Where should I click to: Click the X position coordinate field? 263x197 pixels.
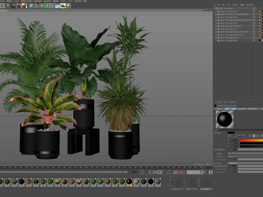(x=178, y=180)
